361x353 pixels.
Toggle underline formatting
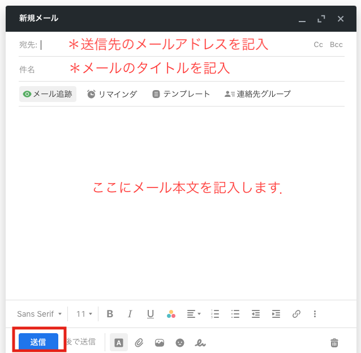(x=151, y=314)
